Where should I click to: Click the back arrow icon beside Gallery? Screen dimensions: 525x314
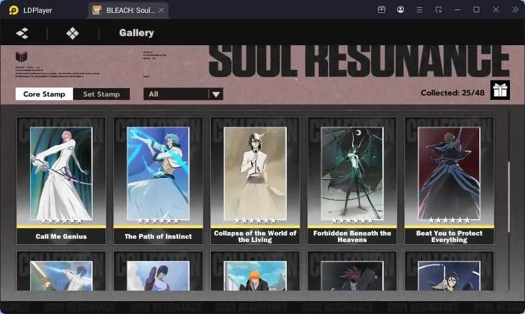(x=22, y=33)
